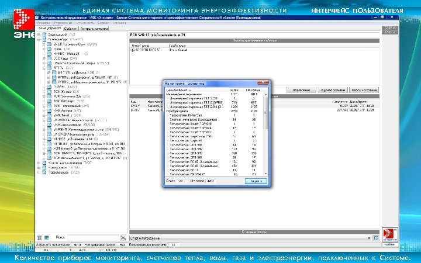Click the На связи column header in the dialog

253,90
